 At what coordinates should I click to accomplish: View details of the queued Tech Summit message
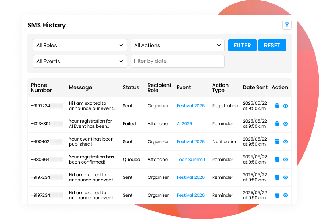285,160
